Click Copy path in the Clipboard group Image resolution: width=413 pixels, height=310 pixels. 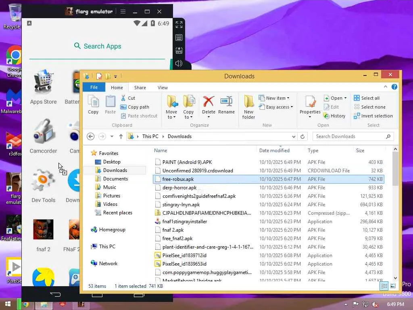(x=135, y=107)
